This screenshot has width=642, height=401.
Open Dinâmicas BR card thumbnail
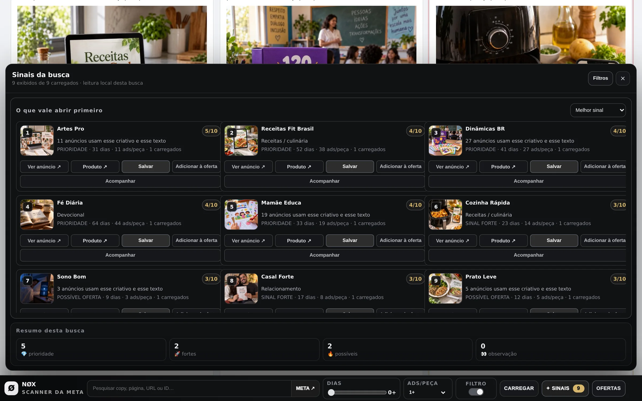[x=445, y=140]
